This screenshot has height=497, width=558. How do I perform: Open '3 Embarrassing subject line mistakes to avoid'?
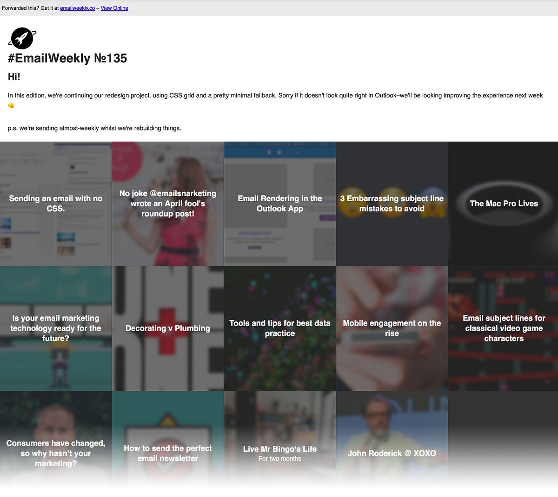(x=392, y=204)
